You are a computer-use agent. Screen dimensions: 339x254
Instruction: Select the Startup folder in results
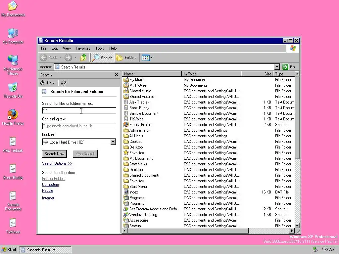(135, 226)
